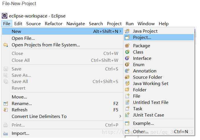This screenshot has width=200, height=140.
Task: Open the Refactor menu
Action: [54, 23]
